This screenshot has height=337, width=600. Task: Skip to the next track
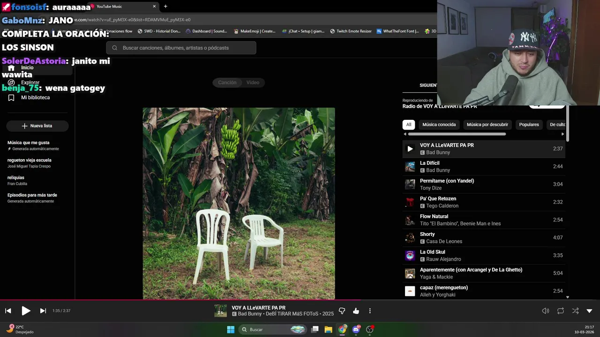[x=43, y=311]
